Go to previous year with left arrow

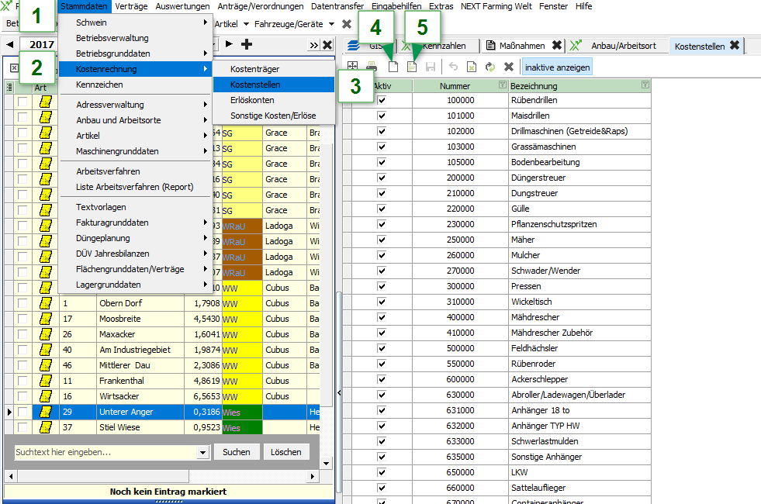coord(10,45)
